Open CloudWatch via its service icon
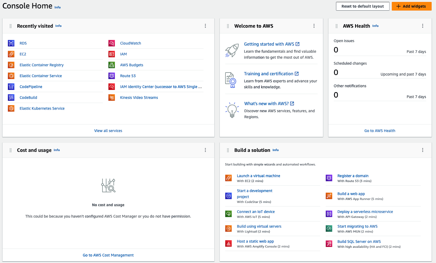The image size is (436, 263). pos(112,43)
